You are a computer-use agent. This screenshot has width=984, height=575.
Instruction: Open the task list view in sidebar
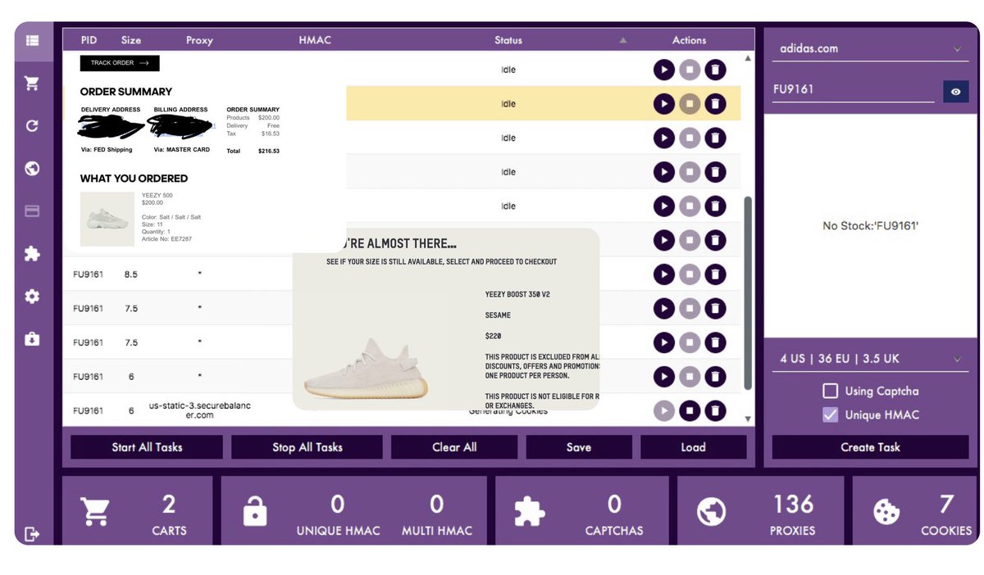click(x=32, y=39)
